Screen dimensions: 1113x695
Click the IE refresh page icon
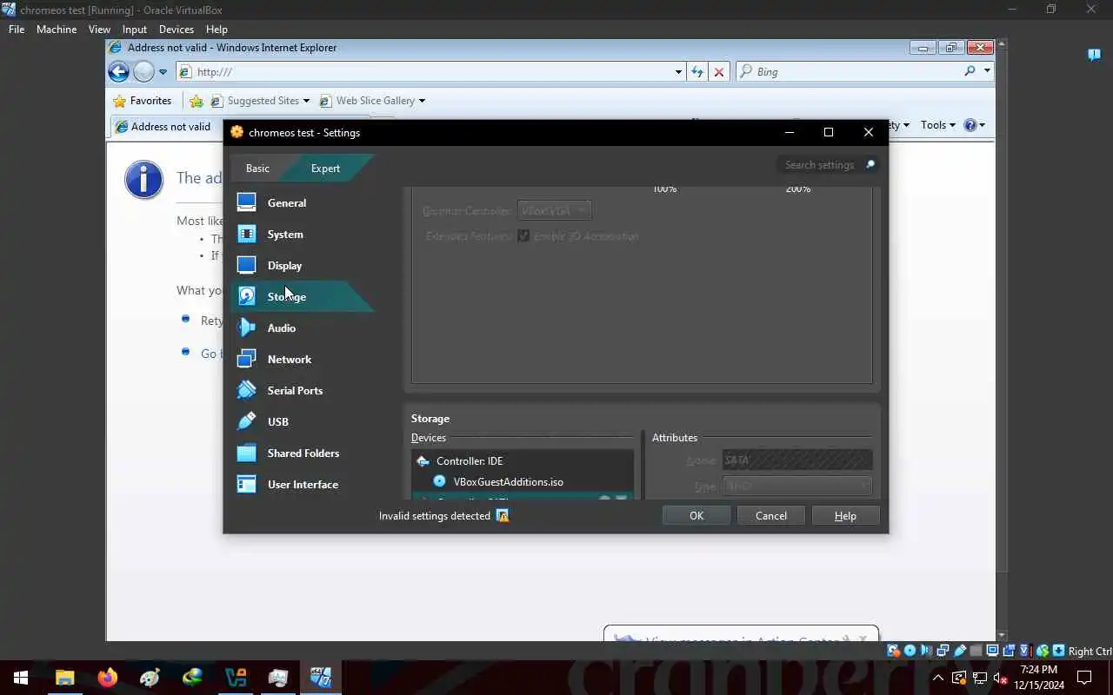pyautogui.click(x=696, y=72)
